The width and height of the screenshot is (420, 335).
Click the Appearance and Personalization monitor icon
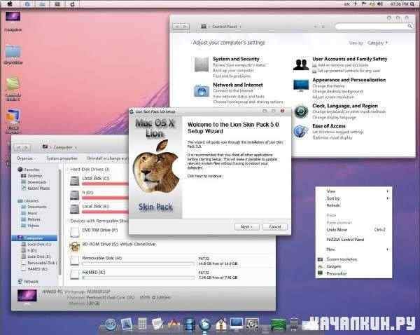point(301,86)
